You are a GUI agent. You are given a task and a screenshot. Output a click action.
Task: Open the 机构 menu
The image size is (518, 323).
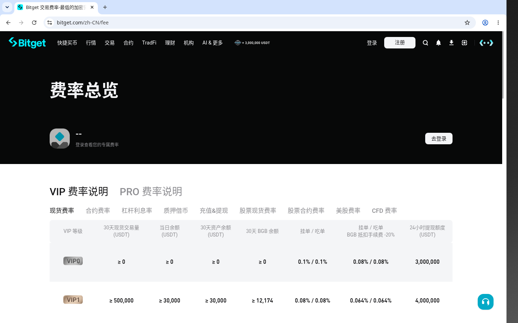click(x=189, y=43)
